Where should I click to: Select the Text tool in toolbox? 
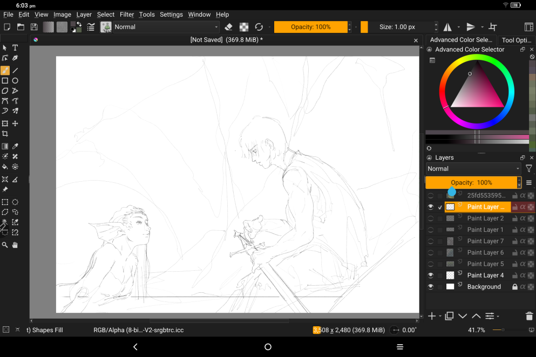point(15,47)
